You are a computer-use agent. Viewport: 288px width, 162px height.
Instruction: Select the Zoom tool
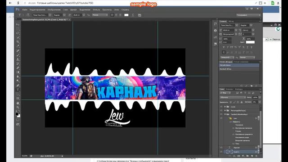click(18, 108)
